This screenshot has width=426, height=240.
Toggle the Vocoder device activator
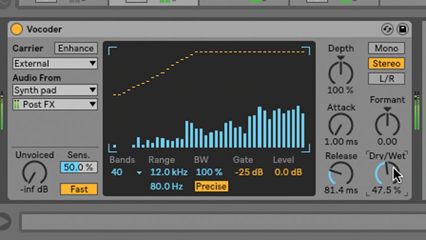click(x=17, y=29)
